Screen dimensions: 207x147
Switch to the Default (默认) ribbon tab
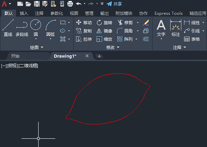tap(9, 13)
